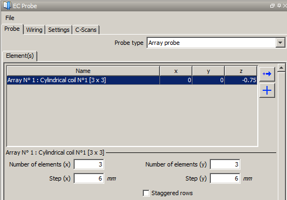Open the File menu
The width and height of the screenshot is (287, 200).
pos(10,18)
